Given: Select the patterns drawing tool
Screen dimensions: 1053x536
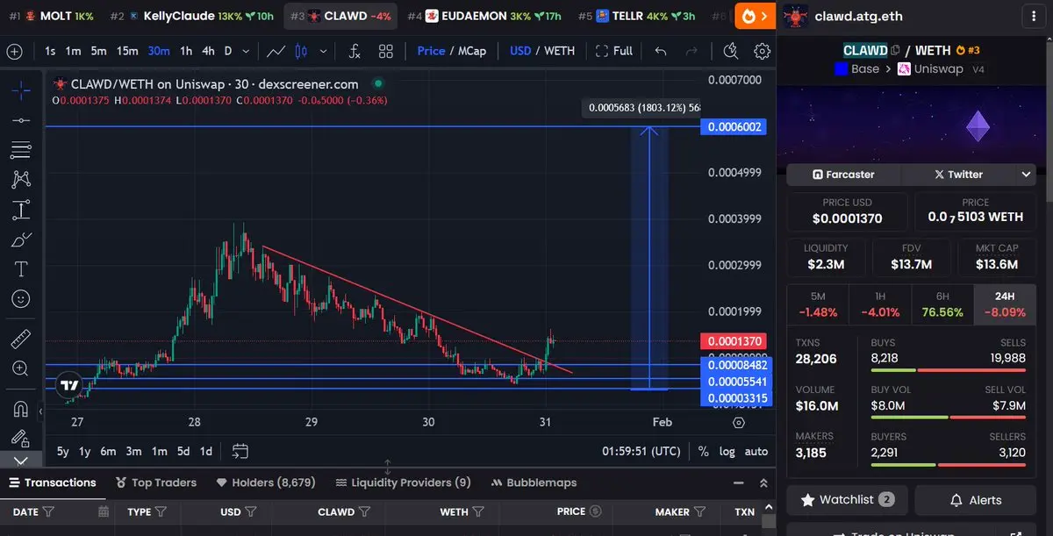Looking at the screenshot, I should [x=21, y=179].
